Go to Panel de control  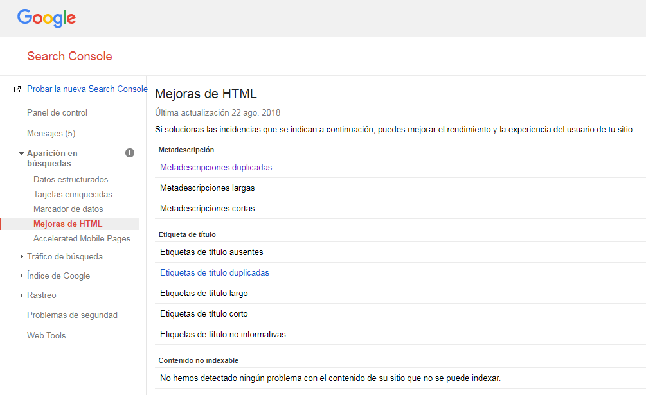(57, 113)
